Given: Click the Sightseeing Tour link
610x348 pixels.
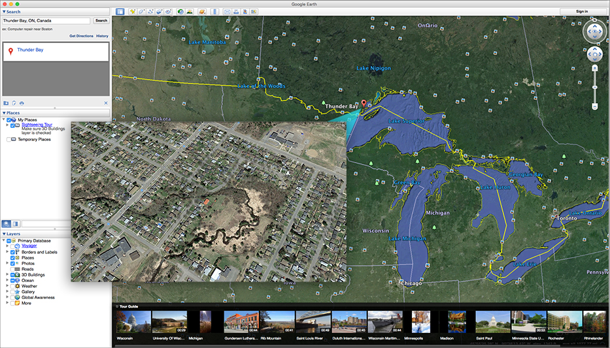Looking at the screenshot, I should pos(37,125).
